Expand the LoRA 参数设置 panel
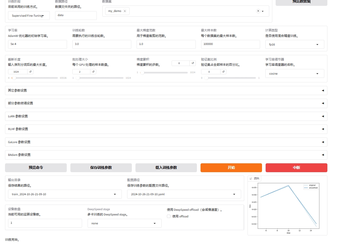This screenshot has height=244, width=341. pos(166,116)
